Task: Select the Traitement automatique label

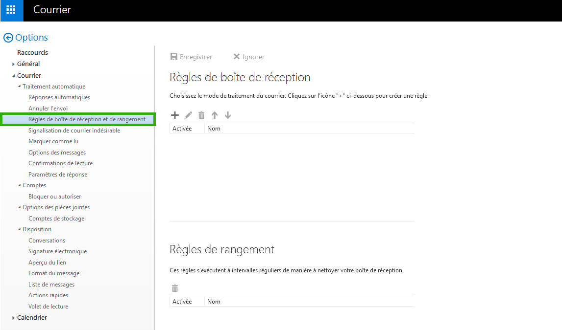Action: [x=54, y=87]
